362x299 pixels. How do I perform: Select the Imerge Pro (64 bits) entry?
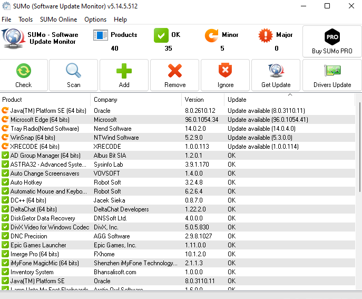click(x=35, y=254)
